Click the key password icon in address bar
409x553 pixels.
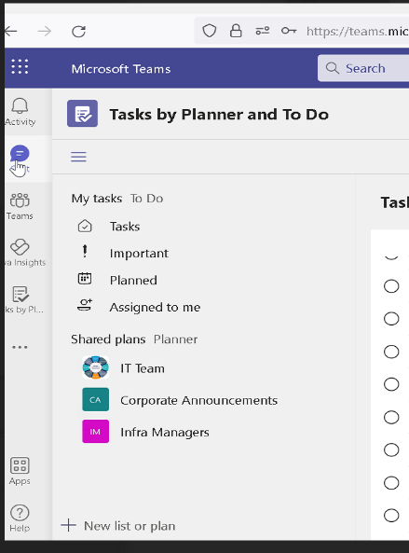[289, 31]
